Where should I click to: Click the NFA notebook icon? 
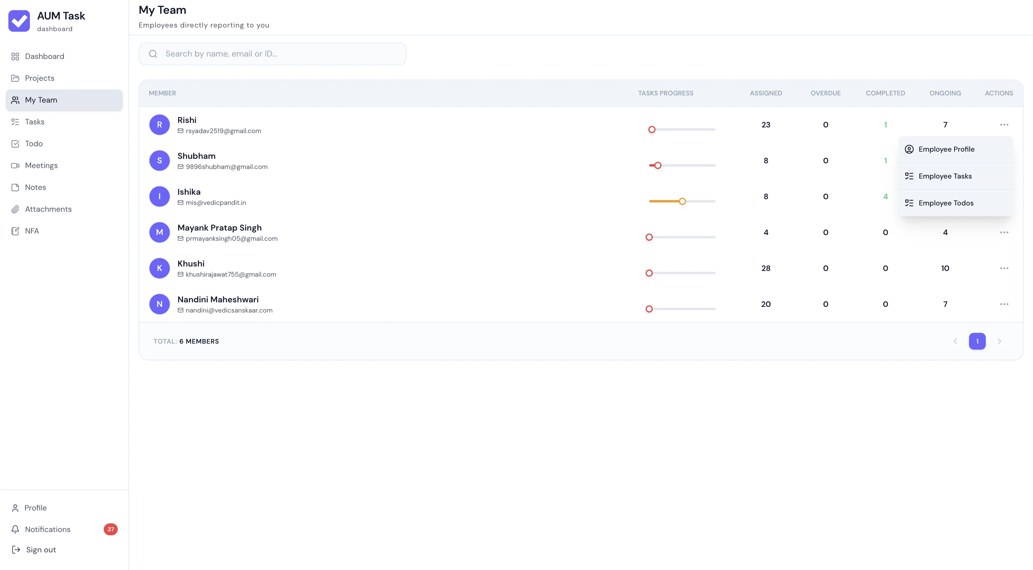(15, 231)
